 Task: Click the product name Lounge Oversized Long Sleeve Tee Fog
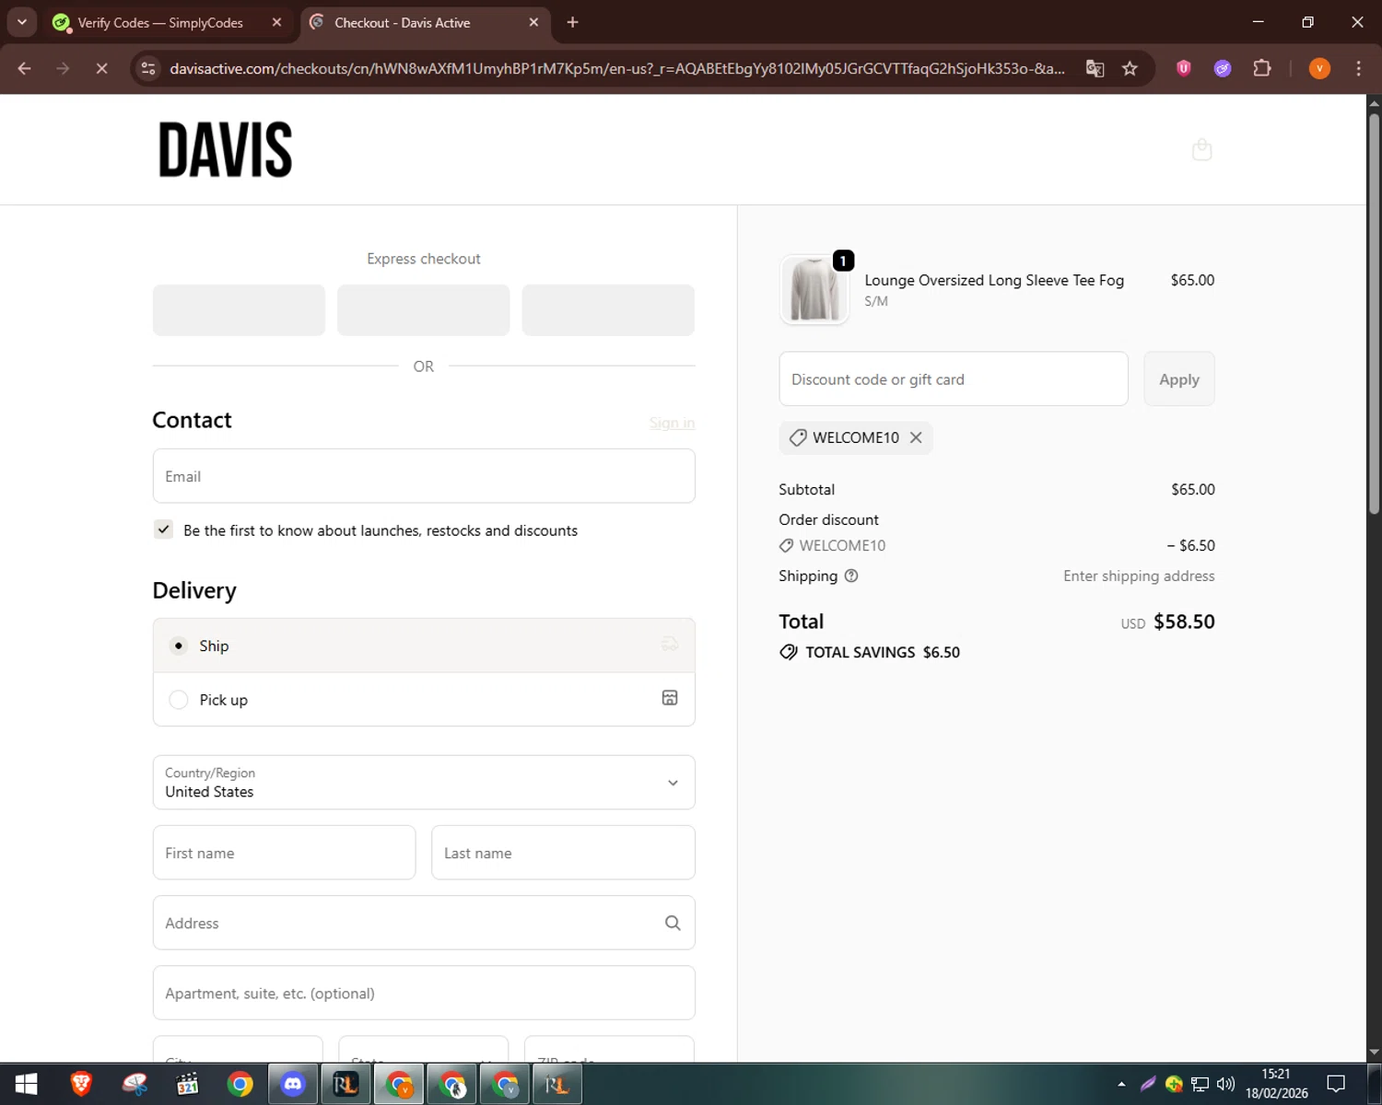tap(994, 280)
